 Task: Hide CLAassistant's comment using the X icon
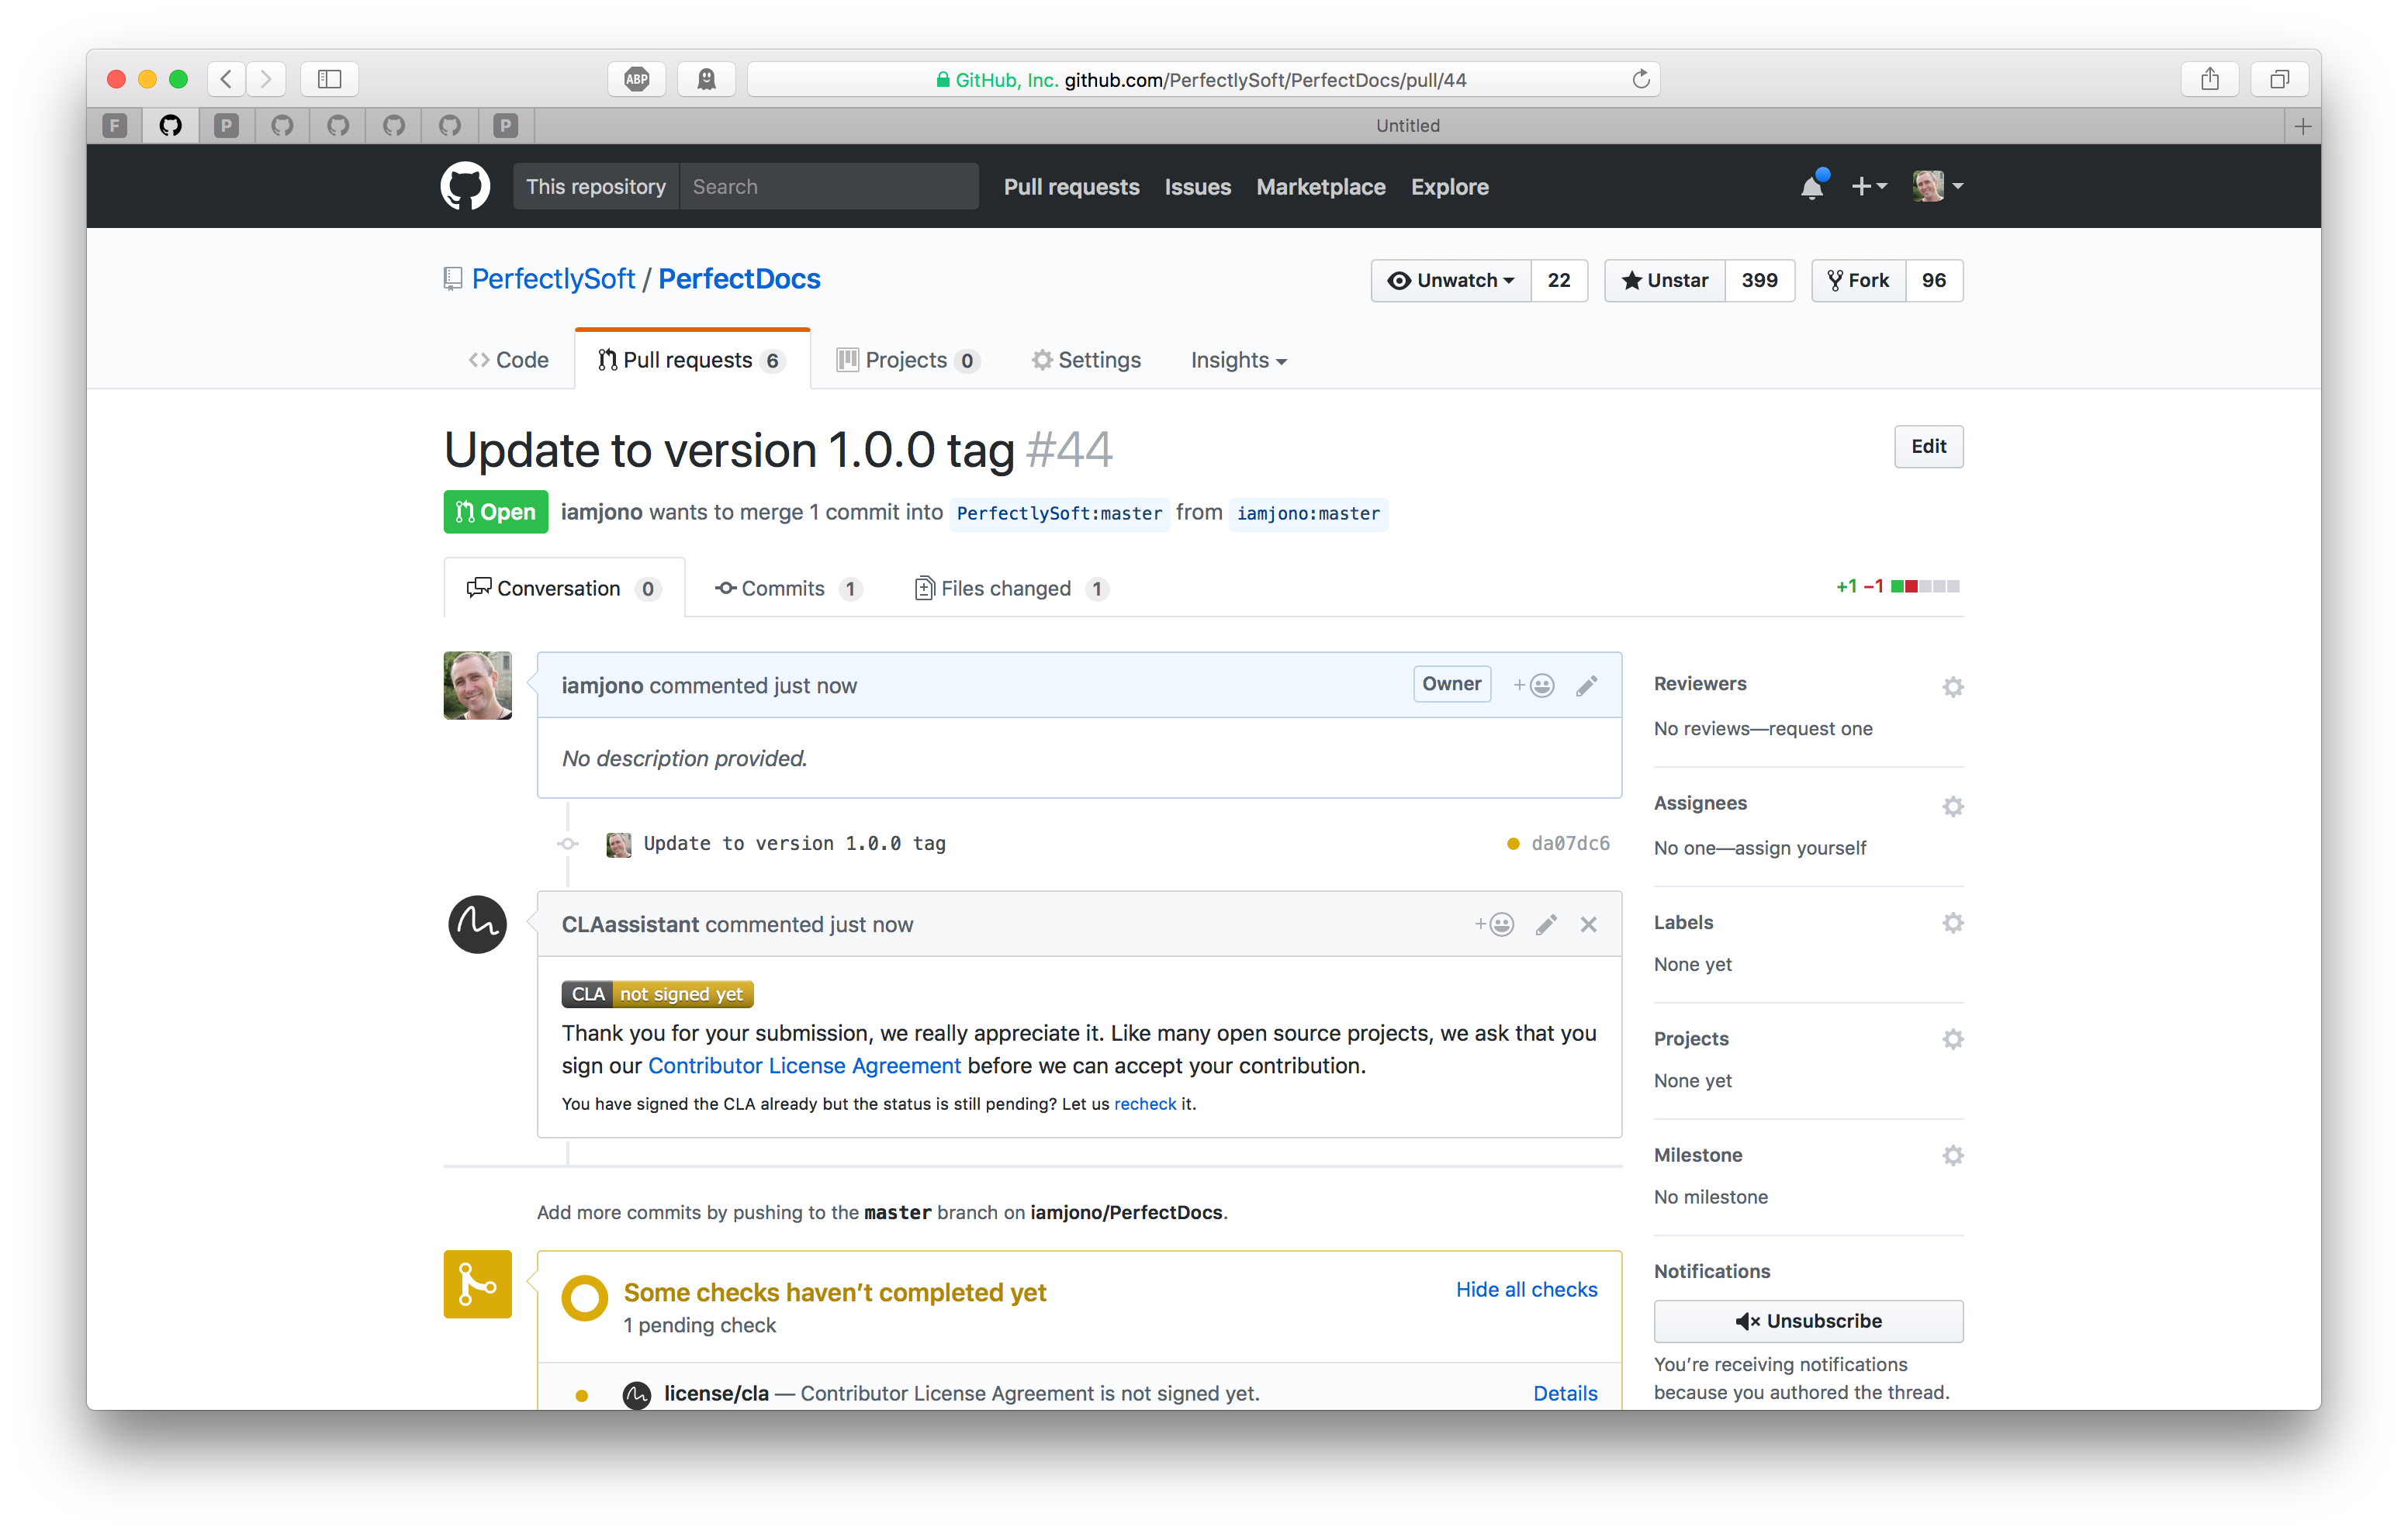tap(1588, 924)
